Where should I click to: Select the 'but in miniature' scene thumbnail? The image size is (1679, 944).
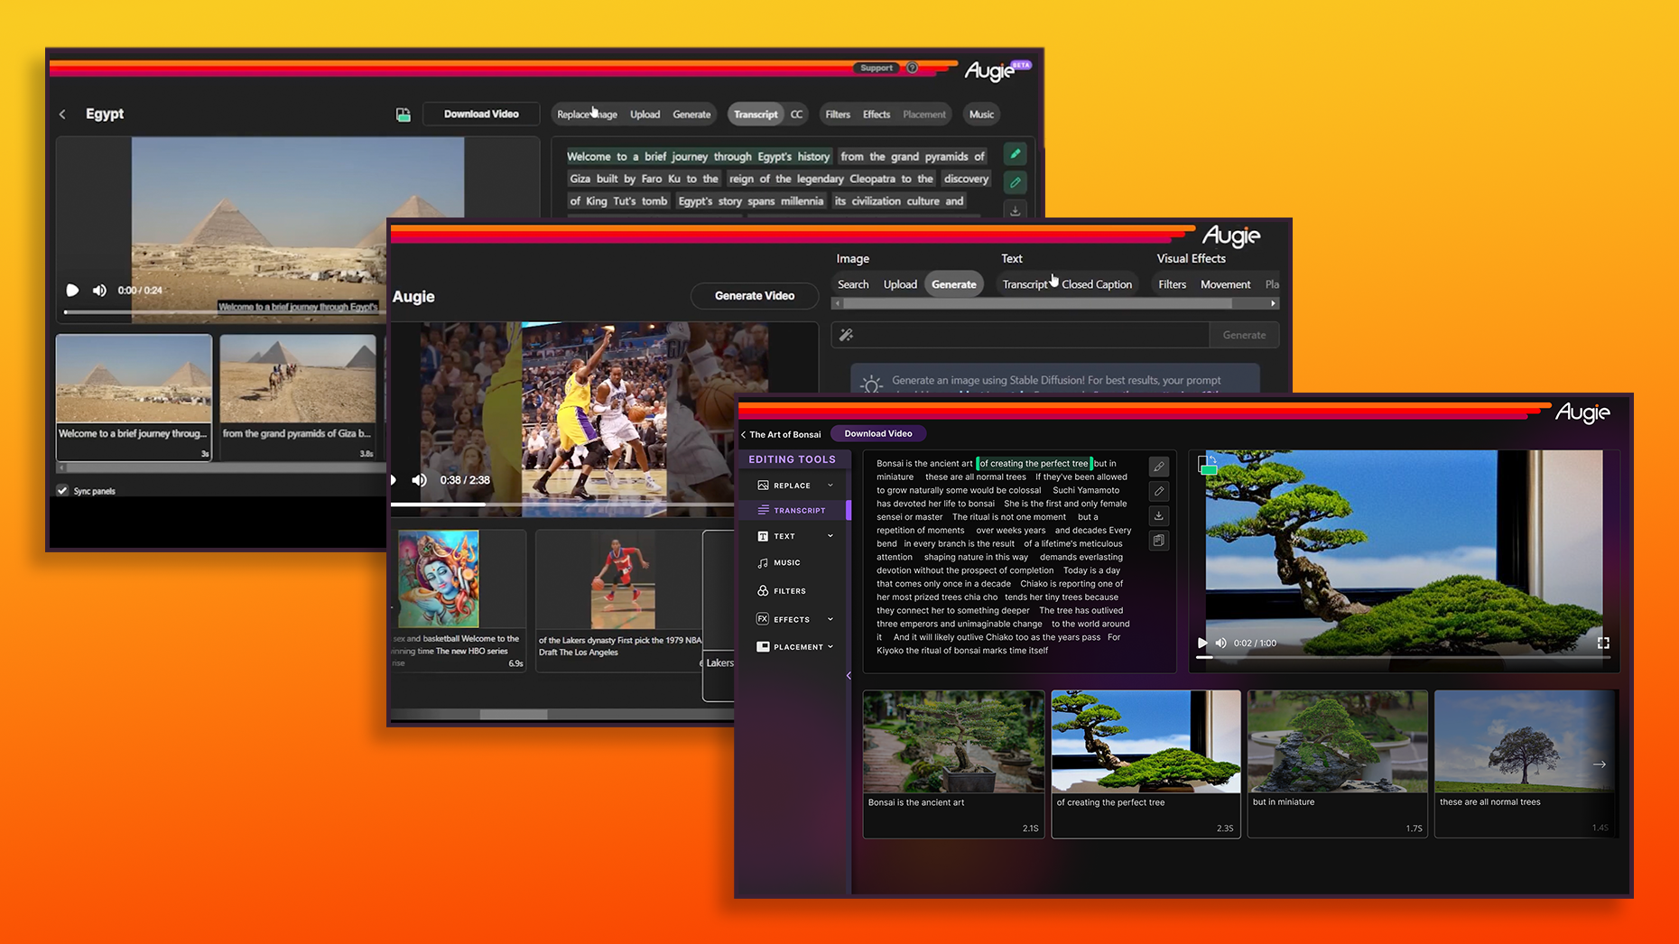(1337, 763)
